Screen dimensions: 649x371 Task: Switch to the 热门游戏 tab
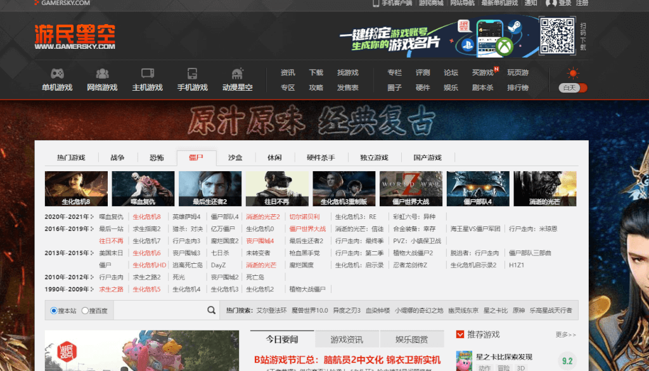(71, 158)
